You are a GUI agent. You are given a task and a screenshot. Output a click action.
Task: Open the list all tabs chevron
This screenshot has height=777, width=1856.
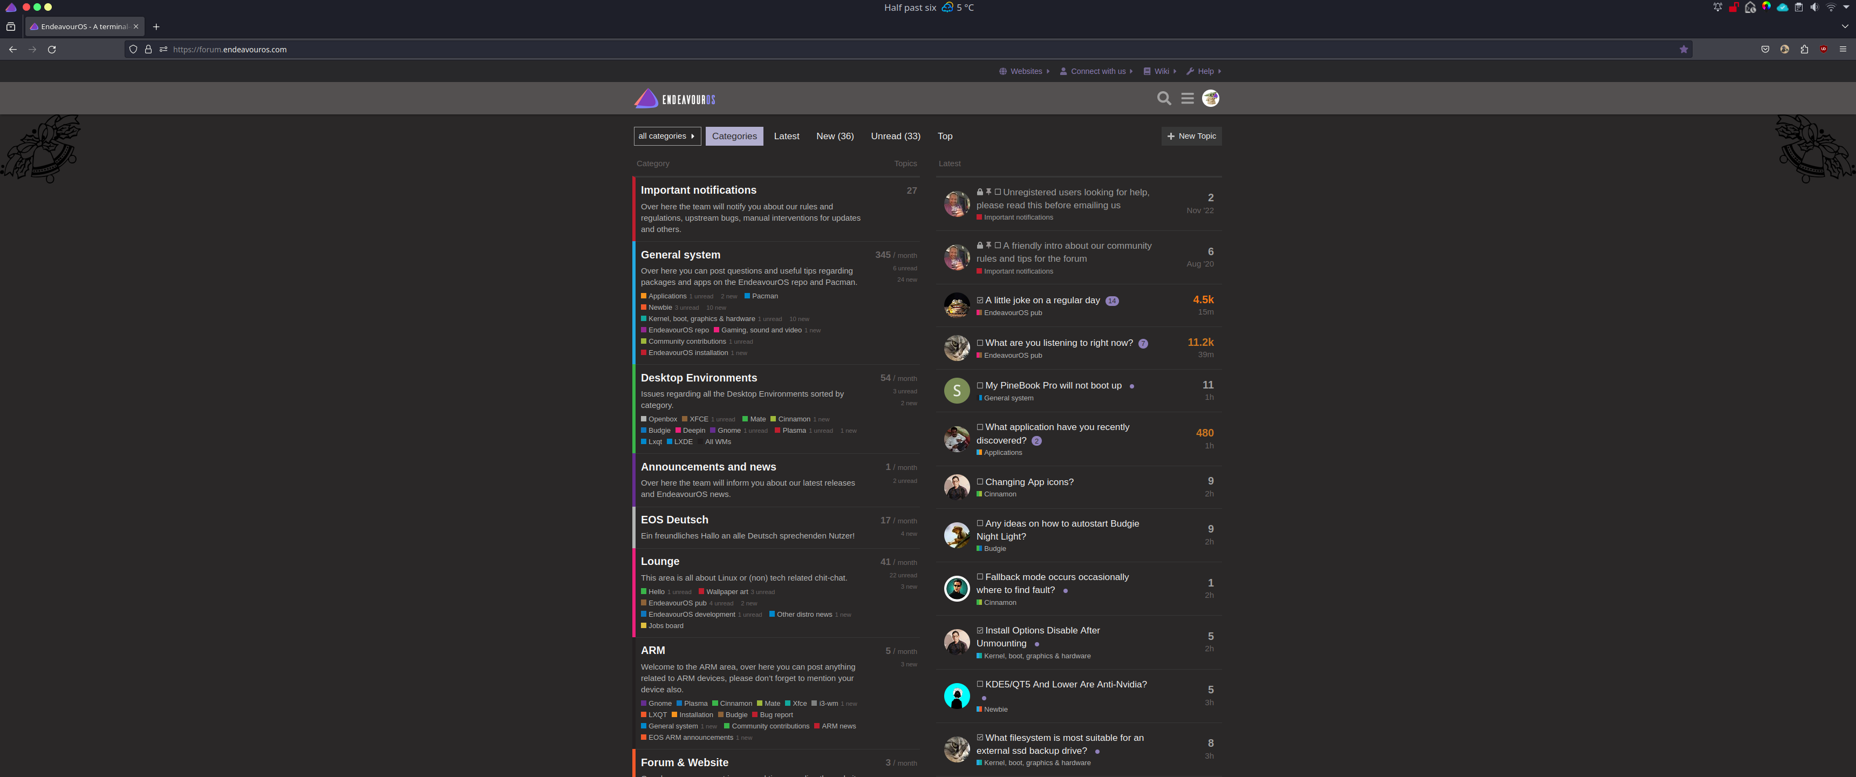click(1845, 26)
